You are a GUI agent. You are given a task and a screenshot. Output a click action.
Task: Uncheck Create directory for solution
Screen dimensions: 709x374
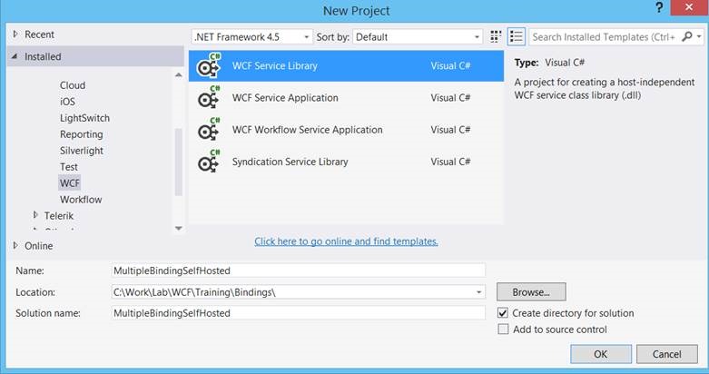point(504,313)
